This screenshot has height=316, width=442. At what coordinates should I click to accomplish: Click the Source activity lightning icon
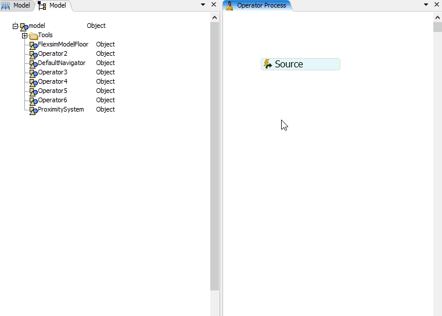tap(268, 64)
